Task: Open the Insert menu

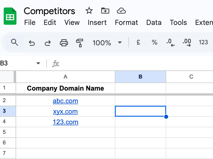Action: (97, 22)
